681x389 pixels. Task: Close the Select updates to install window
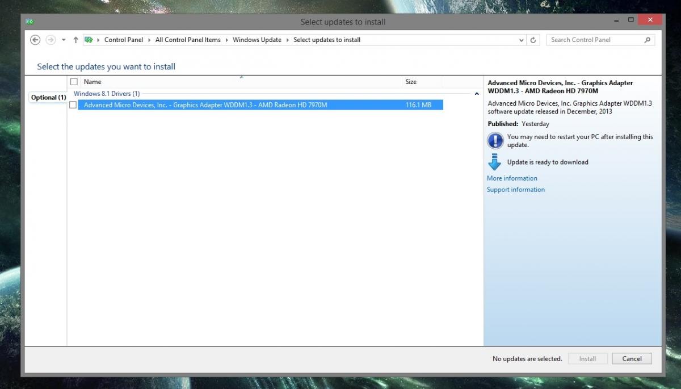point(649,20)
